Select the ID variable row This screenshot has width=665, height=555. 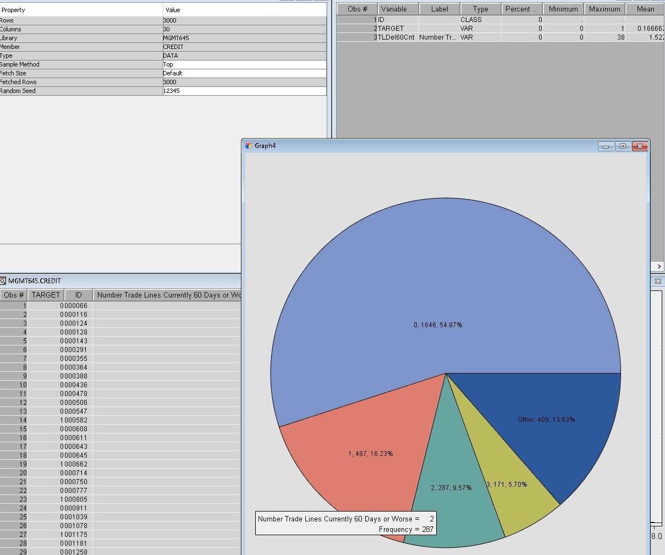click(x=501, y=19)
